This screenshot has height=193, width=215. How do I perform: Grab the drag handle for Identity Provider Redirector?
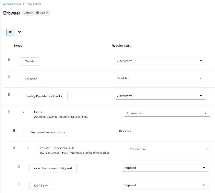pos(10,95)
